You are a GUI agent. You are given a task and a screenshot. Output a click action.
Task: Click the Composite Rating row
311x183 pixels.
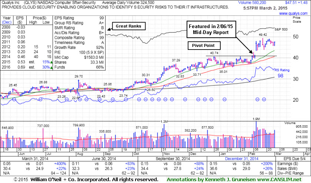pyautogui.click(x=79, y=38)
